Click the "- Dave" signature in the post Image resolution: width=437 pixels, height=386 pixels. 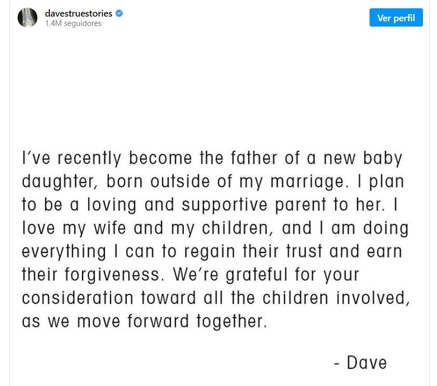point(360,362)
